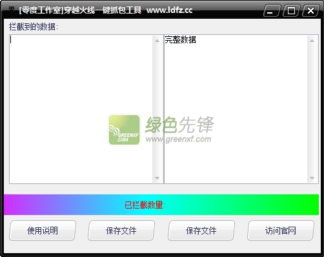Click the 拦截到的数据 label
324x257 pixels.
click(x=34, y=27)
